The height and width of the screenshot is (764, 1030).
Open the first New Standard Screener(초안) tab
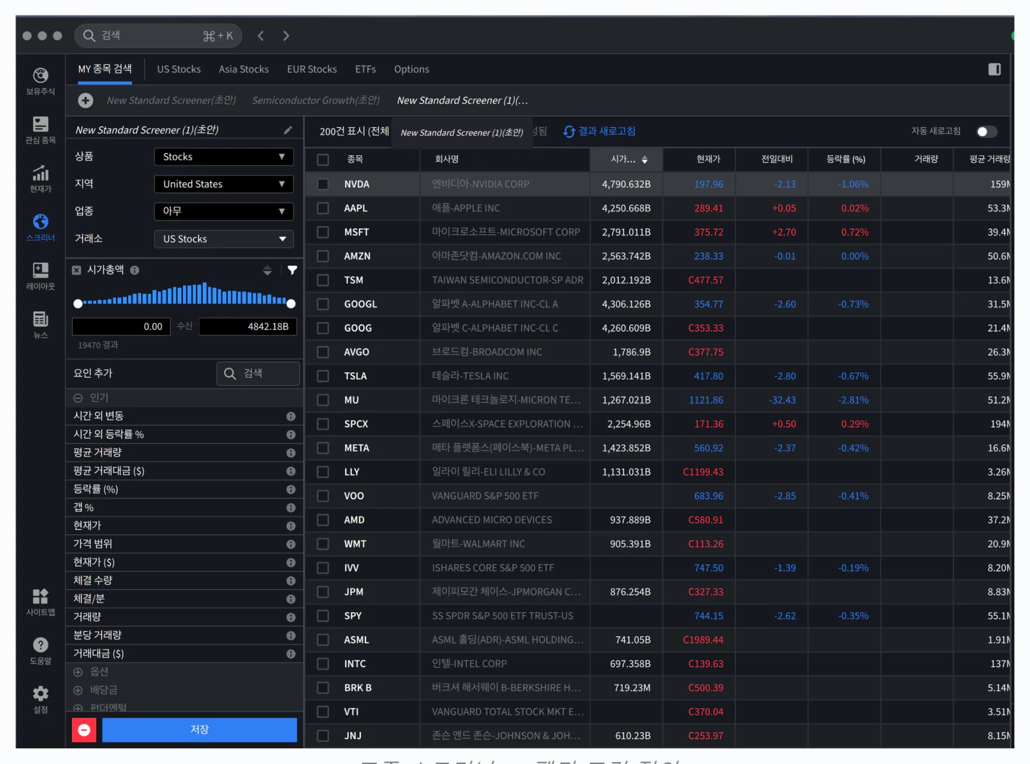click(x=171, y=100)
